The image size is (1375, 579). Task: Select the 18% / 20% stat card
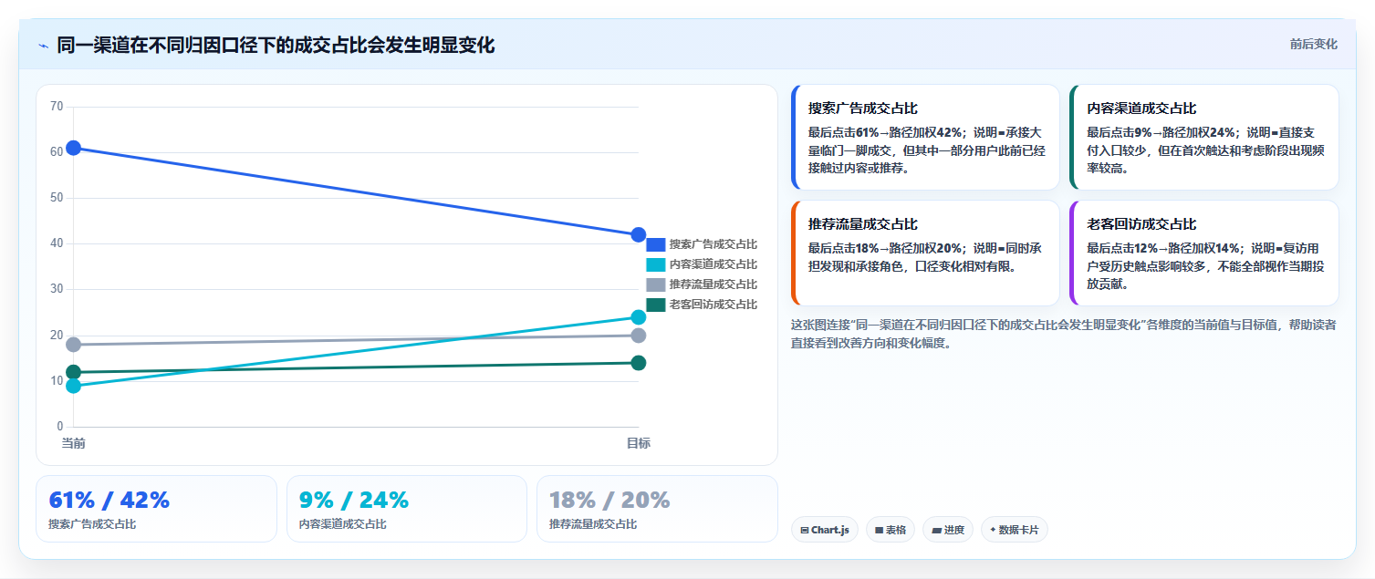point(657,509)
